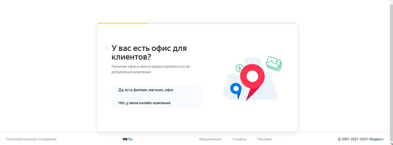Select "Да, есть филиал, магазин, офис" option
Image resolution: width=393 pixels, height=145 pixels.
[156, 90]
